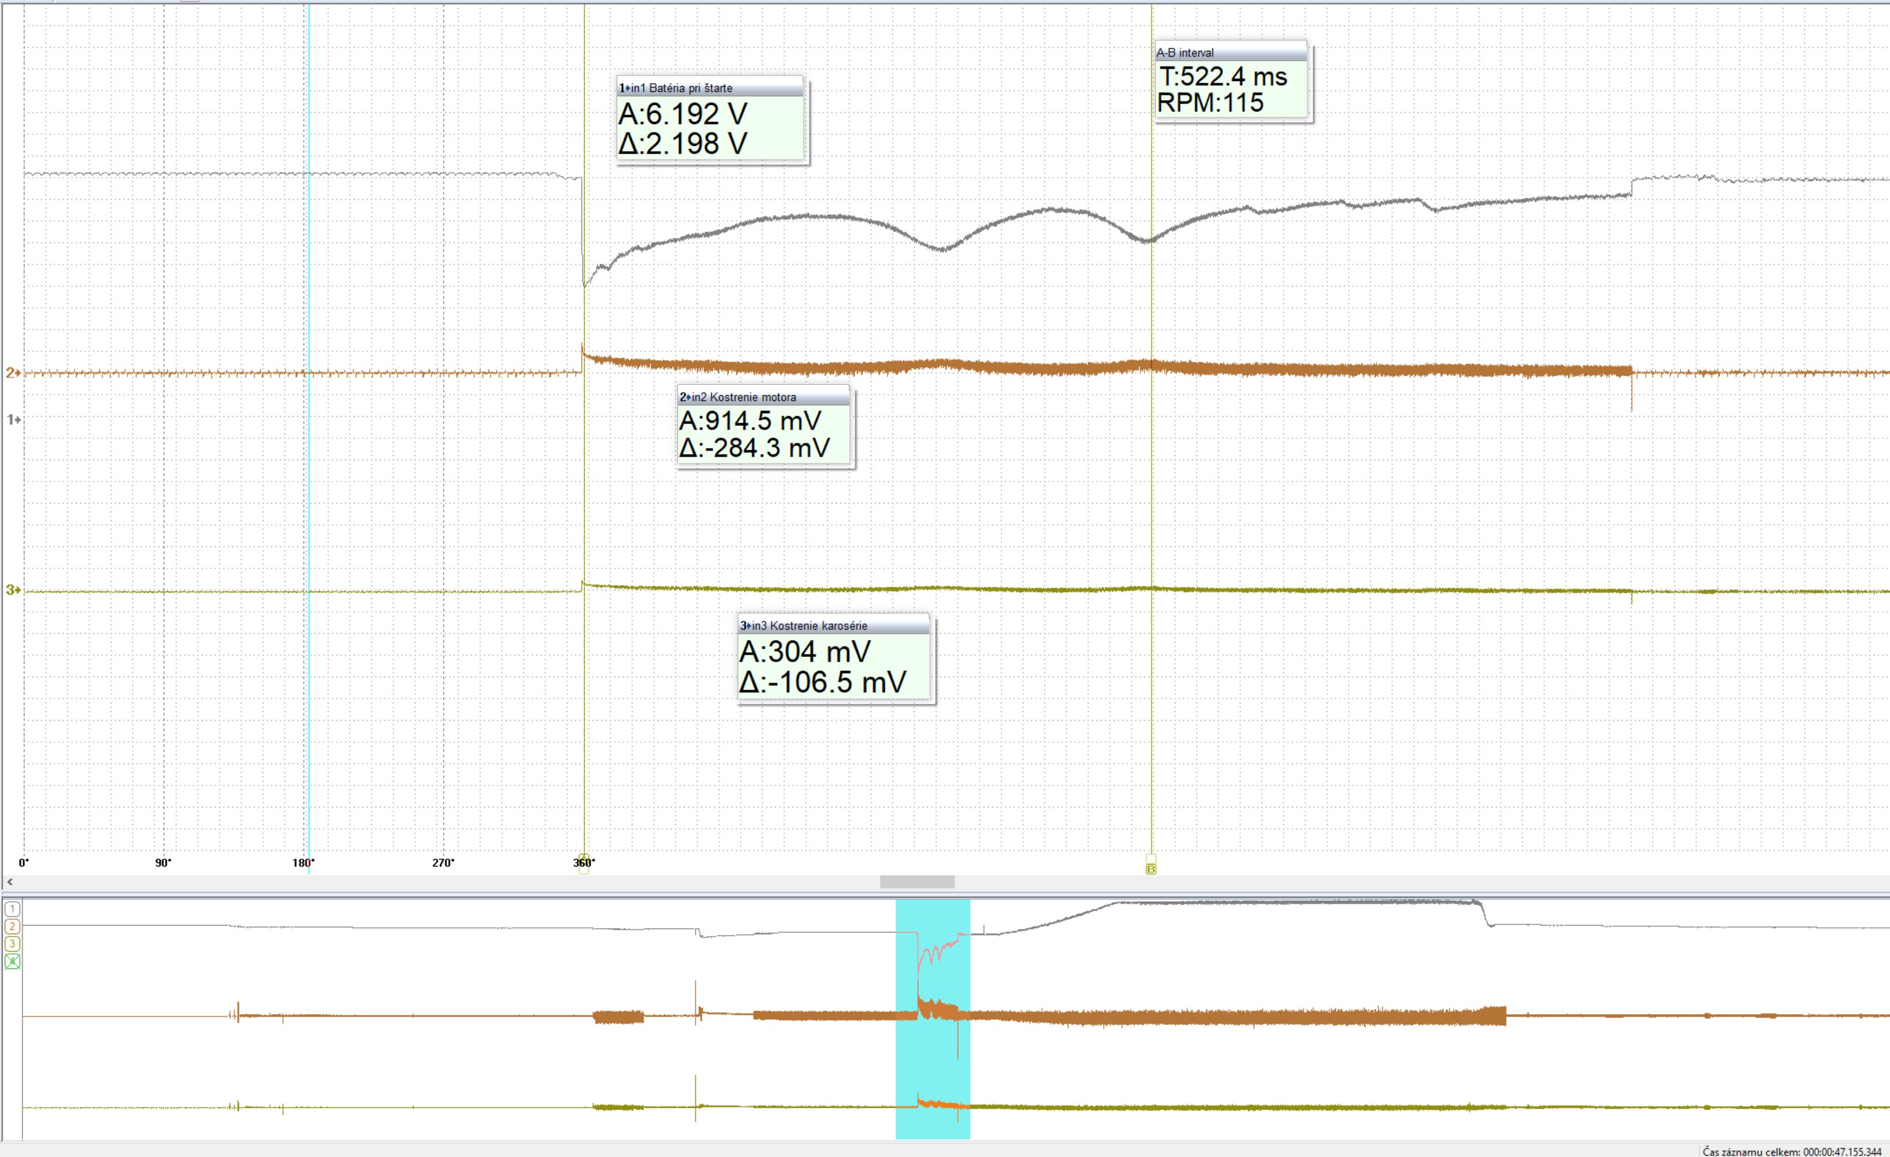Select the Kostrenie karosérie measurement box
The image size is (1890, 1157).
click(x=833, y=626)
